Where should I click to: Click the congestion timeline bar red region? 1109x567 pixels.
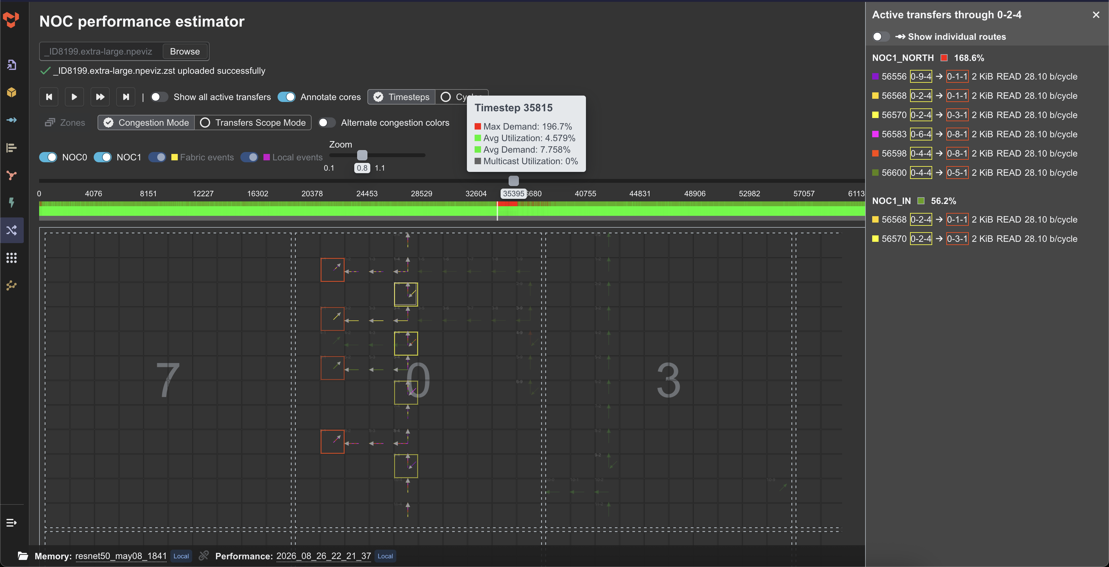point(508,203)
